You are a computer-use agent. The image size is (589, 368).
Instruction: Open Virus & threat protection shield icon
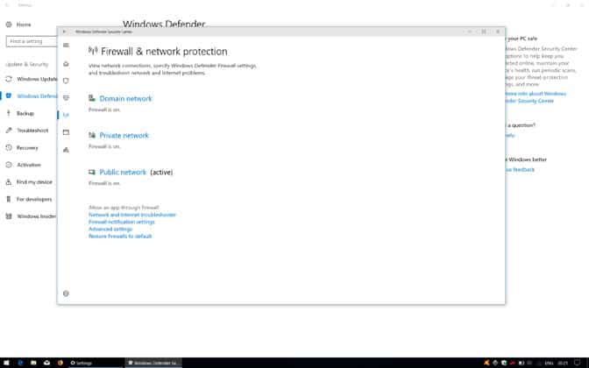[66, 81]
